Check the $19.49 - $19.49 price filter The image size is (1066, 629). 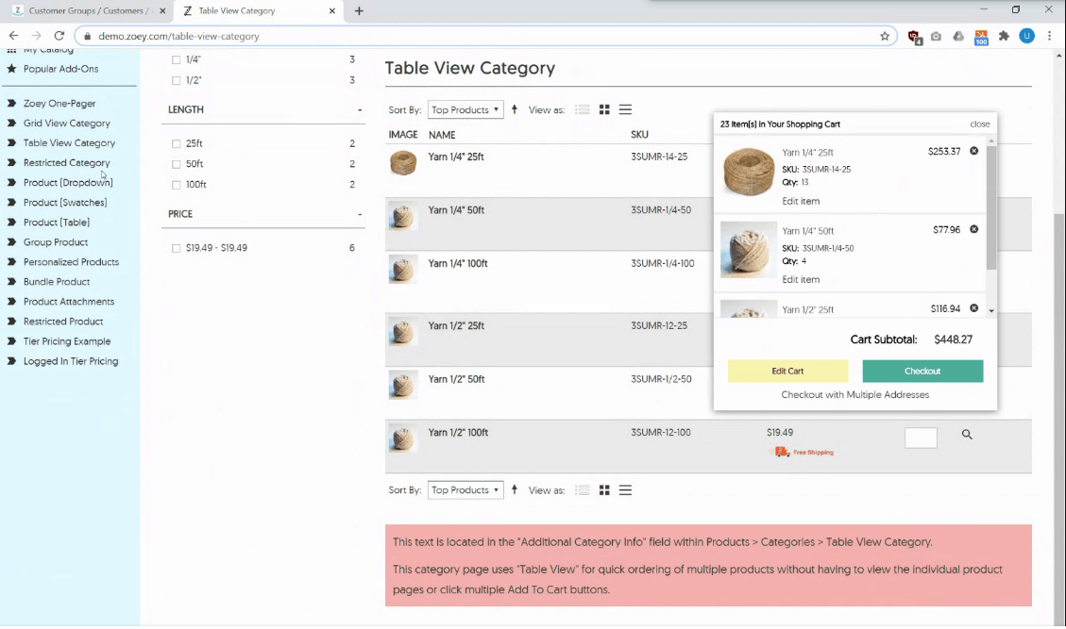[176, 249]
